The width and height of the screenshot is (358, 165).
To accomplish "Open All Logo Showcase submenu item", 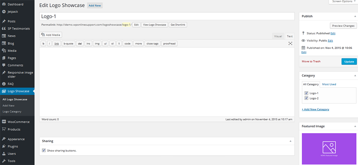I will pyautogui.click(x=15, y=100).
